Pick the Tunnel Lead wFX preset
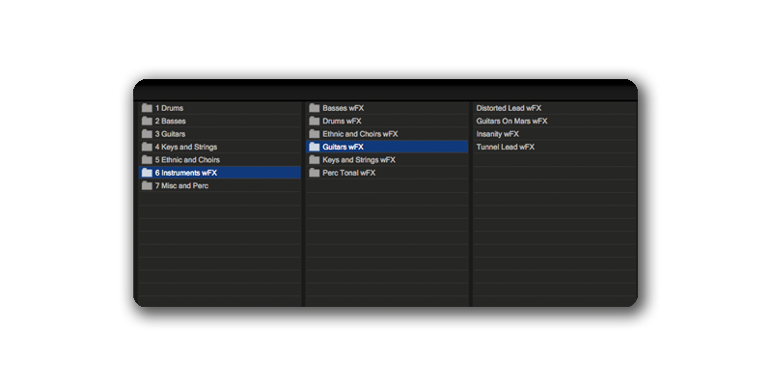Viewport: 772px width, 386px height. tap(505, 147)
